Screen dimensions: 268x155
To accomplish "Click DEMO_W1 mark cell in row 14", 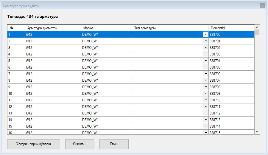I will pyautogui.click(x=107, y=120).
